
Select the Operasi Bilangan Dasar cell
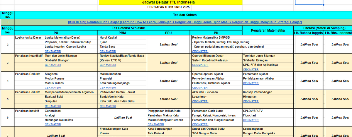click(x=216, y=56)
